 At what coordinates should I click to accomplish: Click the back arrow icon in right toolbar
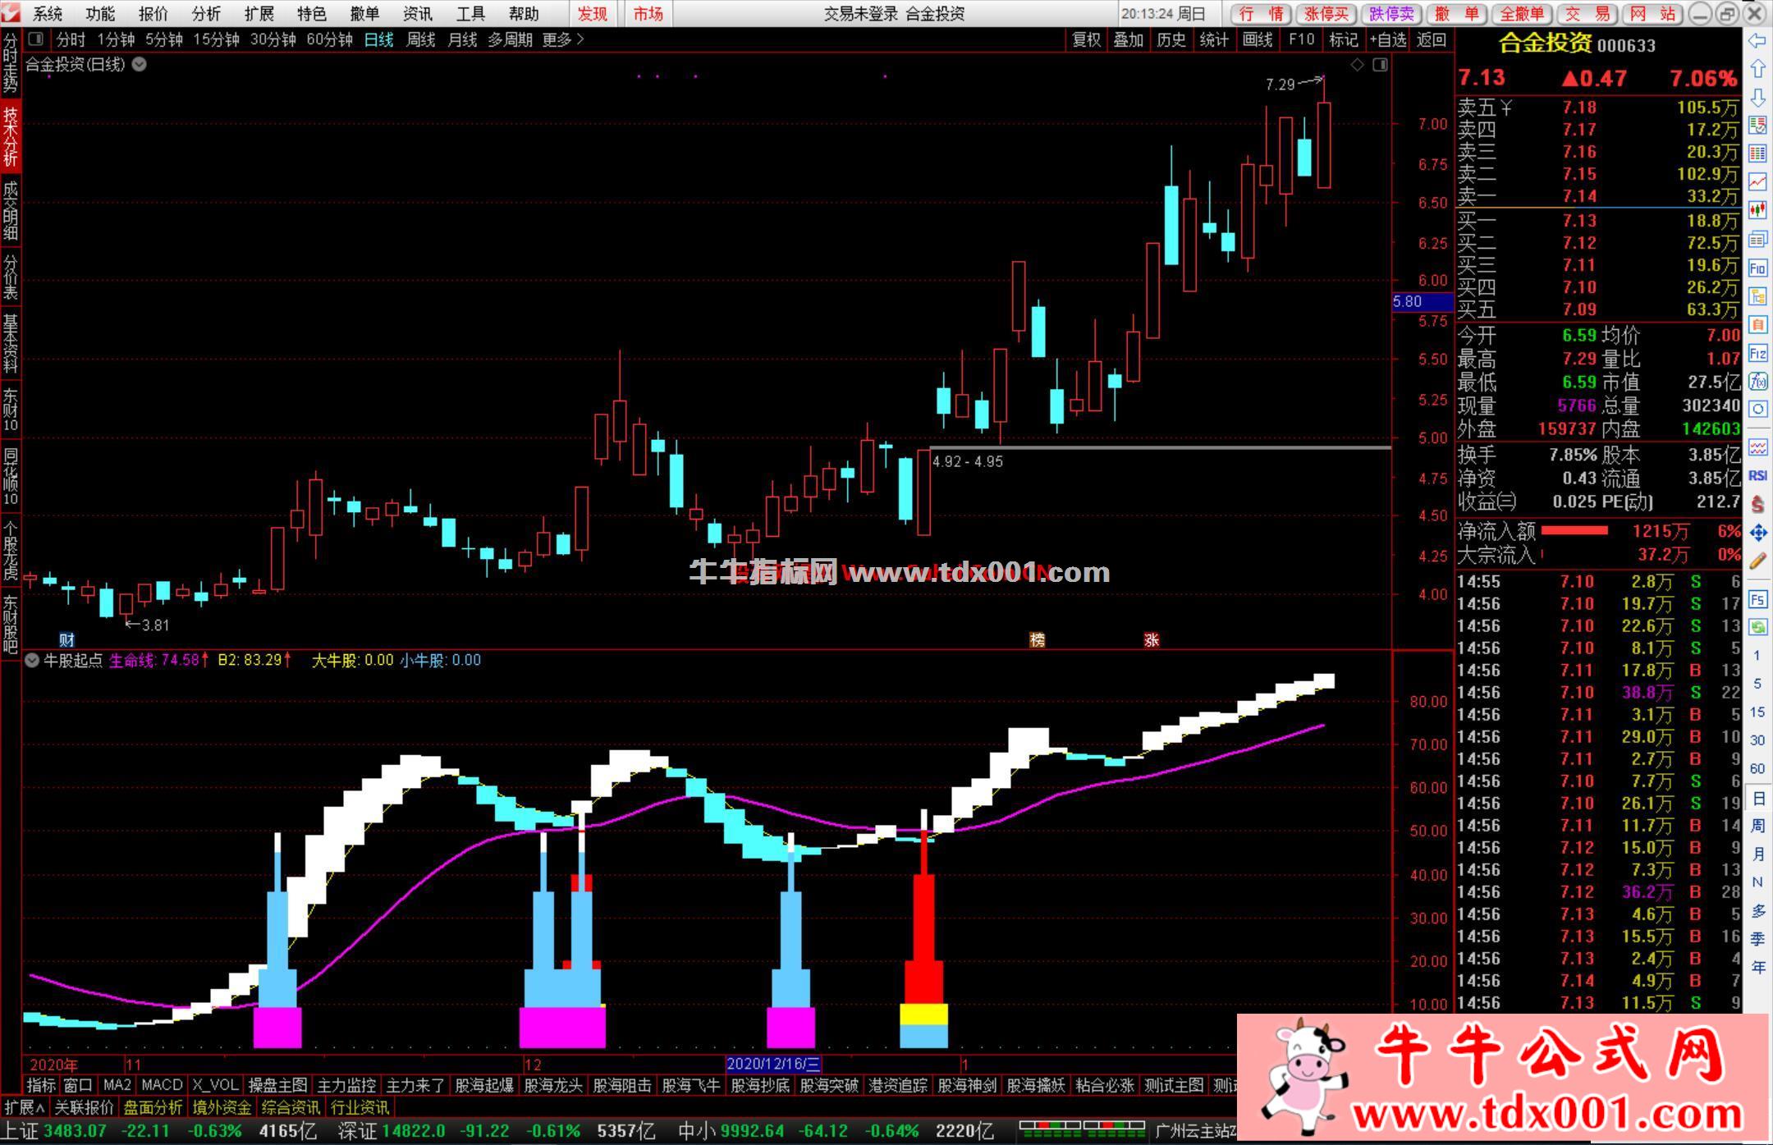(x=1757, y=41)
